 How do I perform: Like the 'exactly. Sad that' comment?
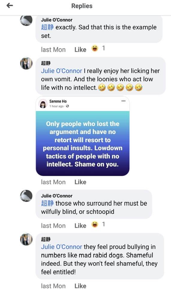click(x=80, y=50)
